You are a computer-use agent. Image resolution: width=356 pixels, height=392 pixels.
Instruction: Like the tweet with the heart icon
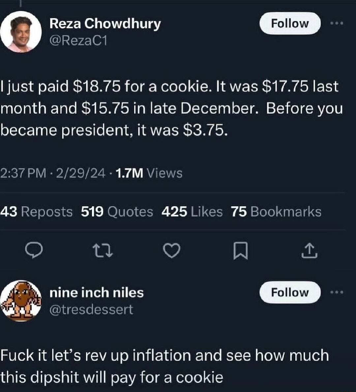[x=172, y=251]
